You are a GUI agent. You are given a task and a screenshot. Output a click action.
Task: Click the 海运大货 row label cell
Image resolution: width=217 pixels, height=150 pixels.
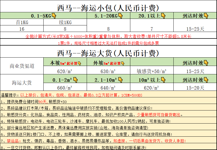pos(22,83)
